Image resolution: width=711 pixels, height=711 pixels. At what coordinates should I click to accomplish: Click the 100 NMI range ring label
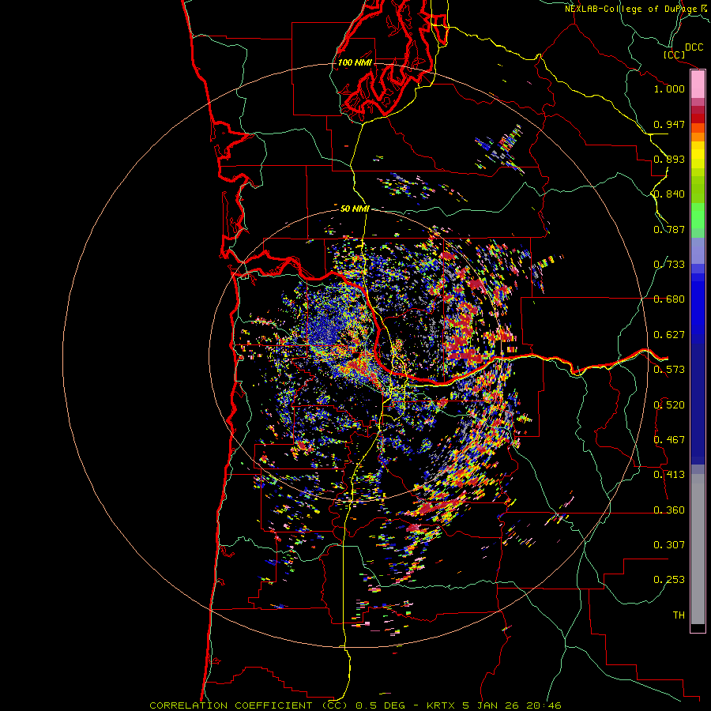tap(355, 62)
